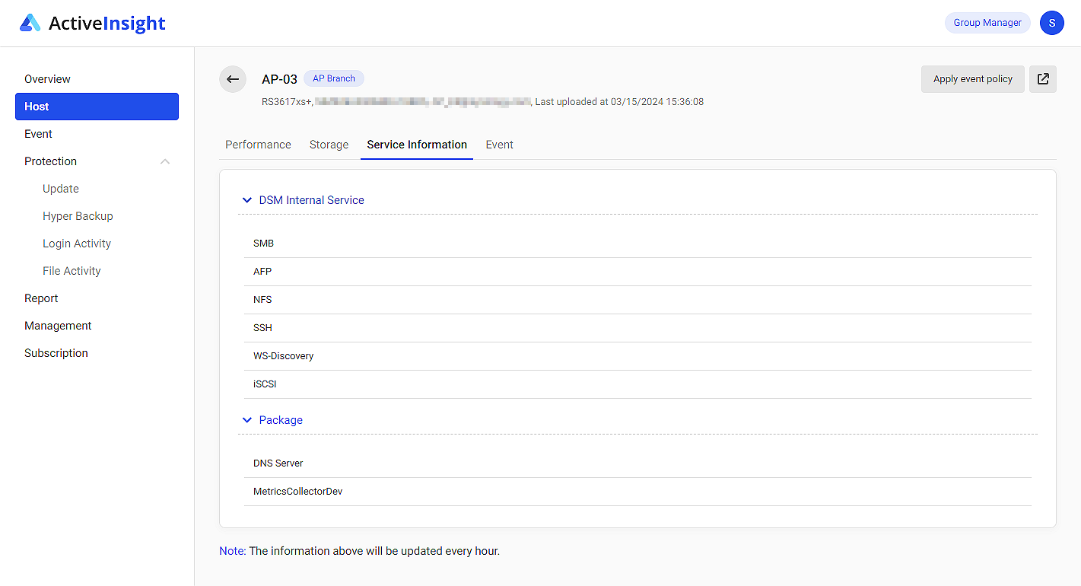Click the S account avatar
Screen dimensions: 1081x586
tap(1052, 23)
